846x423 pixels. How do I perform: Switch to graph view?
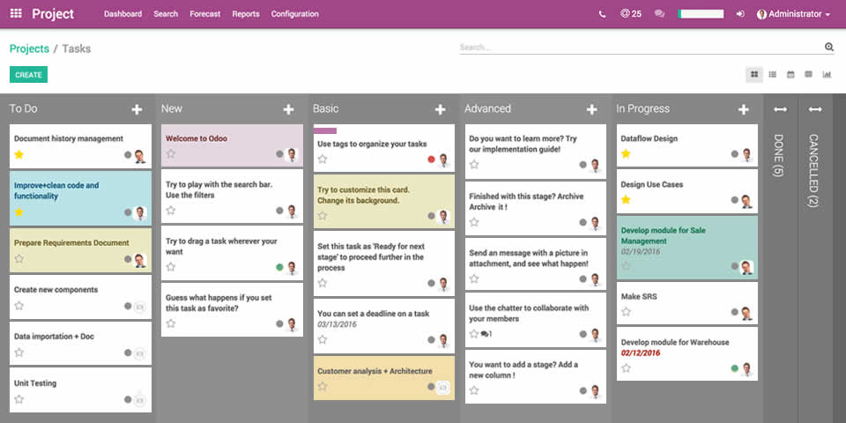point(827,75)
